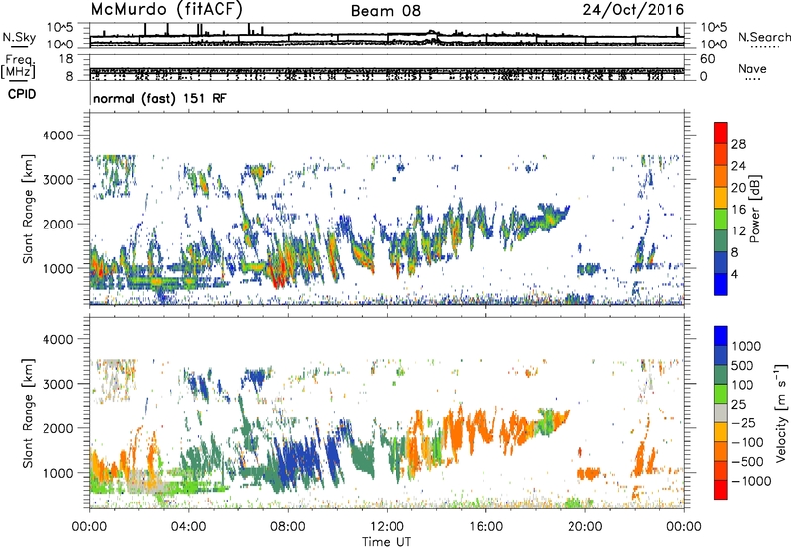The height and width of the screenshot is (548, 791).
Task: Click the "12:00" time axis label
Action: point(387,527)
